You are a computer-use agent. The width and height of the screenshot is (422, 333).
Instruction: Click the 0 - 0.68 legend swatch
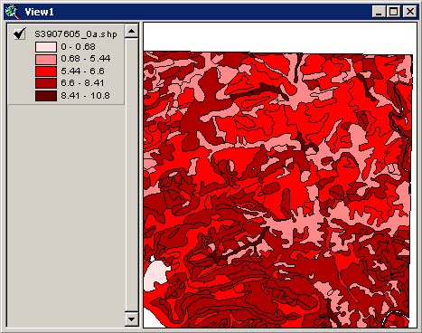point(46,47)
